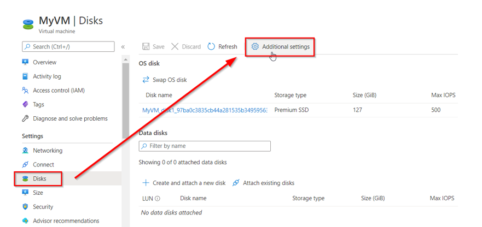Click the plus icon to create new disk
This screenshot has width=482, height=227.
[146, 183]
